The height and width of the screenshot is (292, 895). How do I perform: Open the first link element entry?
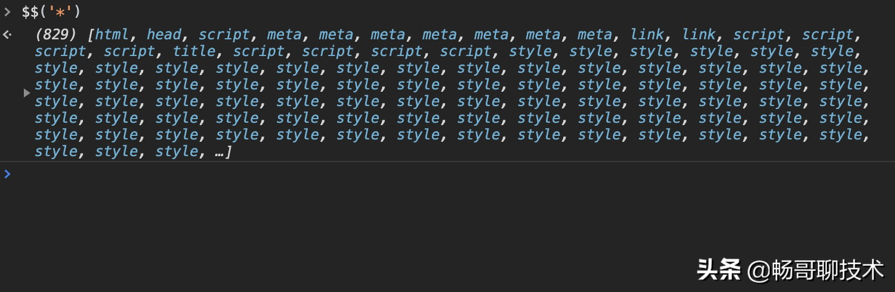point(648,35)
